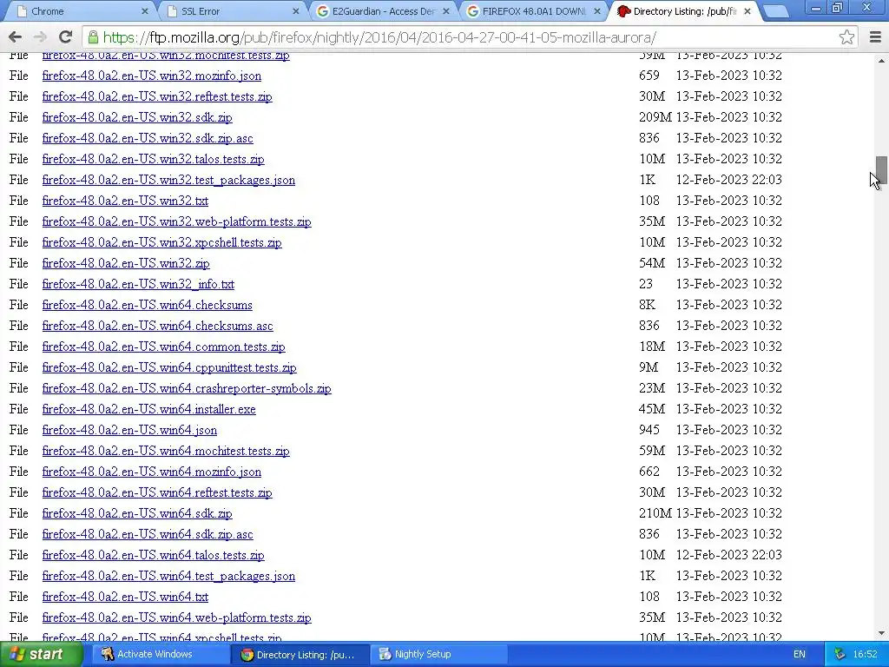This screenshot has height=667, width=889.
Task: Download win64.talos.tests.zip
Action: [153, 555]
